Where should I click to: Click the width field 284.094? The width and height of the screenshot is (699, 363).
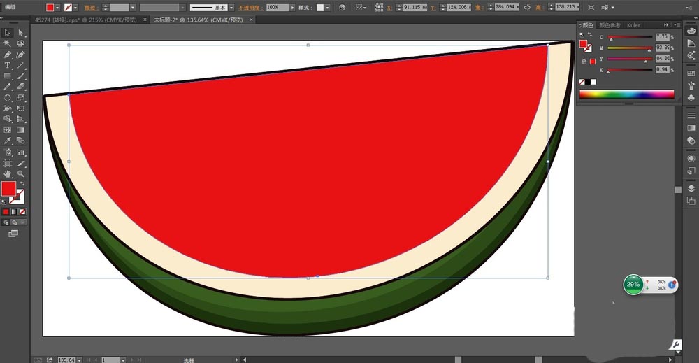[507, 8]
